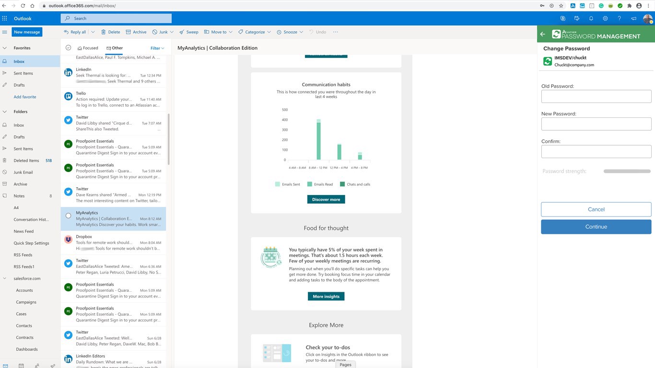Click the Old Password input field
This screenshot has height=368, width=655.
596,96
